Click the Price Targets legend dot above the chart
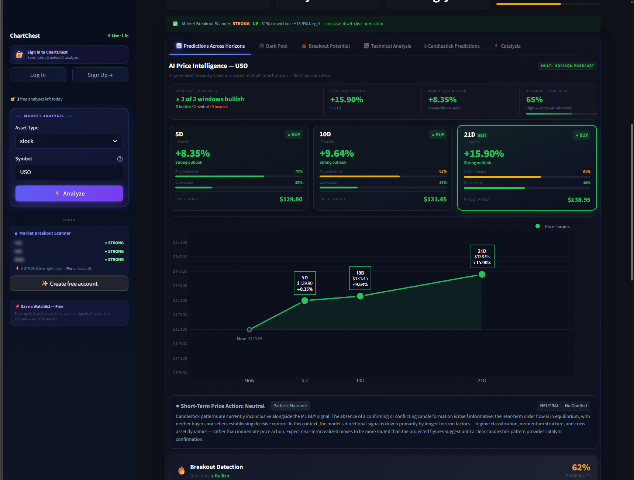 [538, 226]
